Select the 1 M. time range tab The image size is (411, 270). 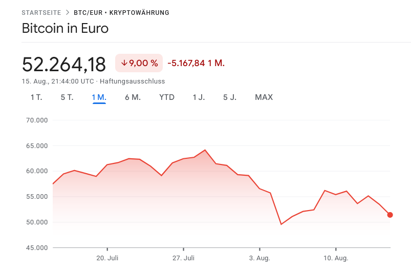tap(99, 97)
